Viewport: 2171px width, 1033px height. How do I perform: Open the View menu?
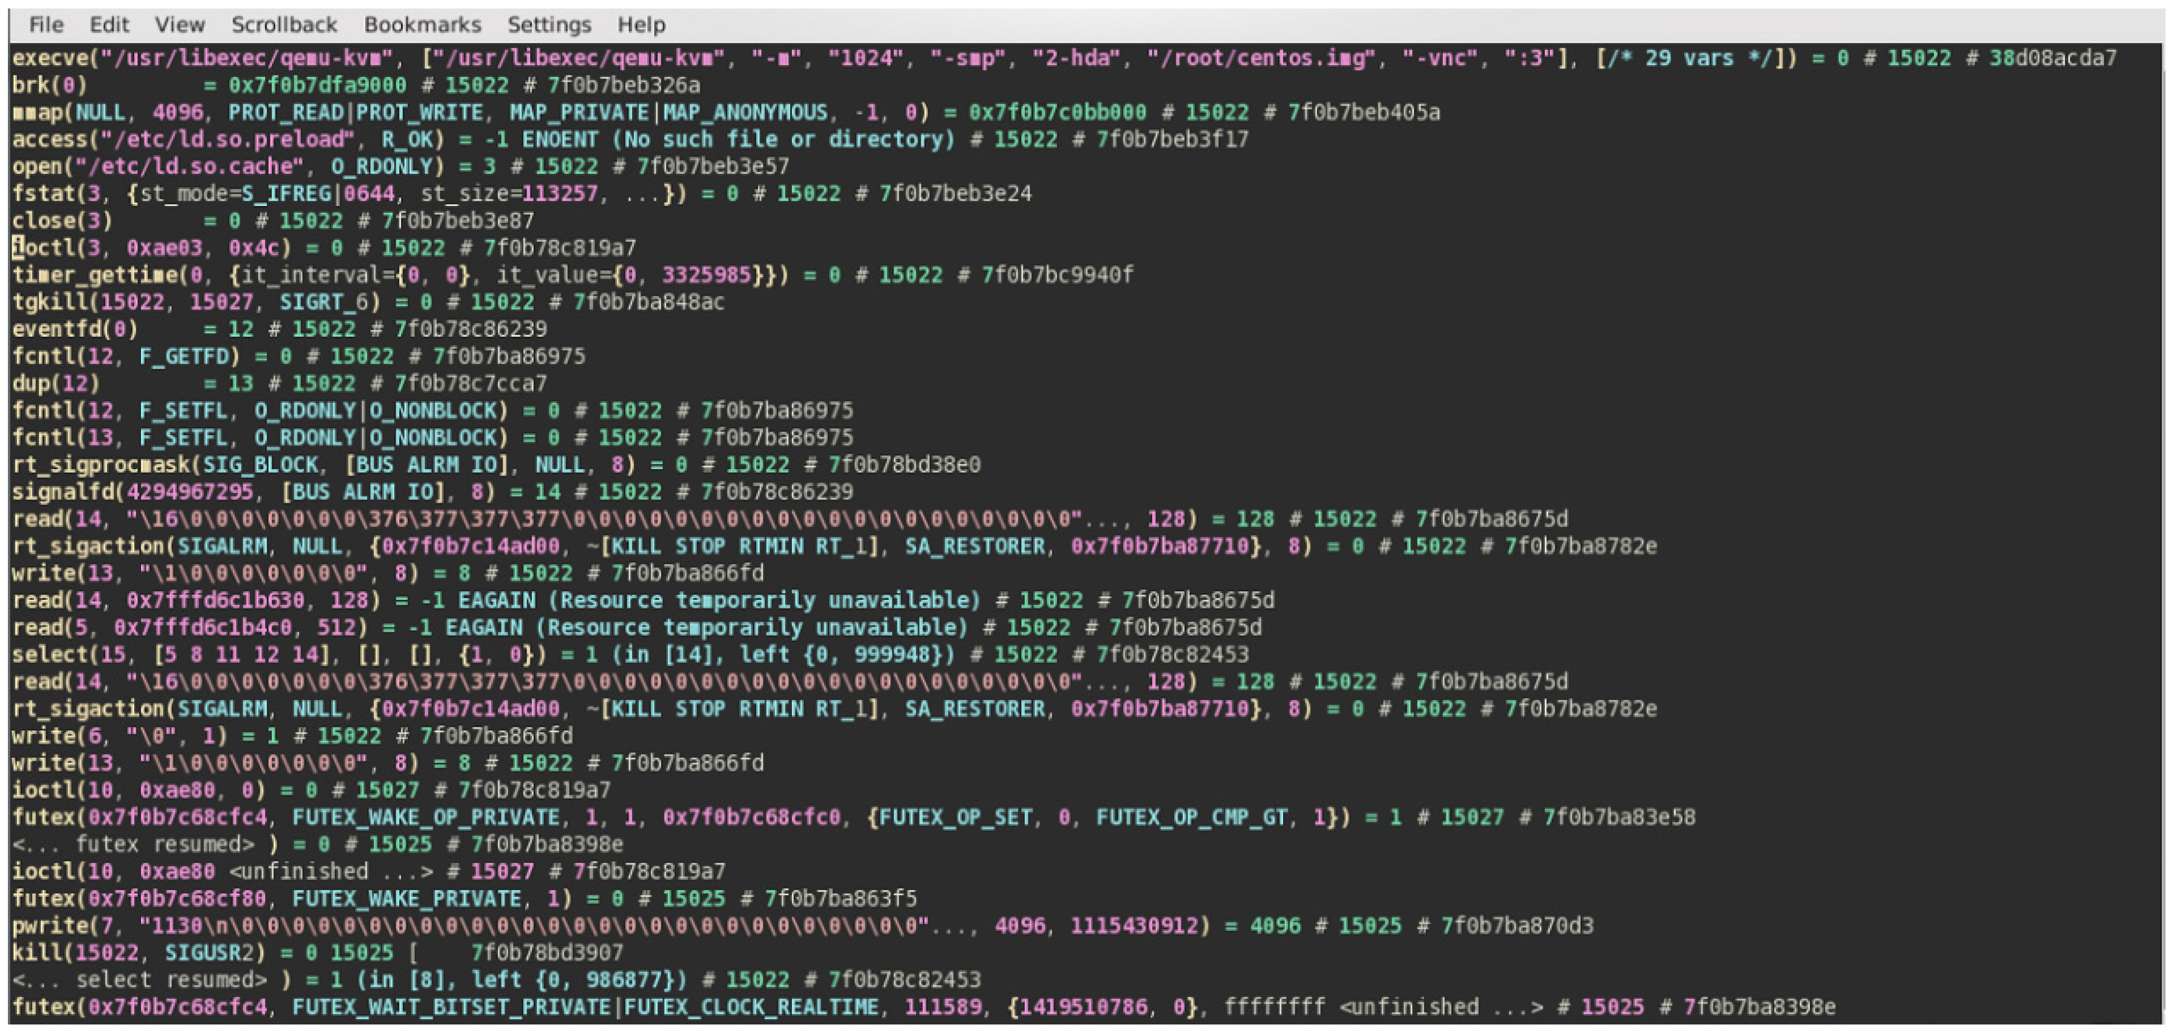tap(179, 24)
